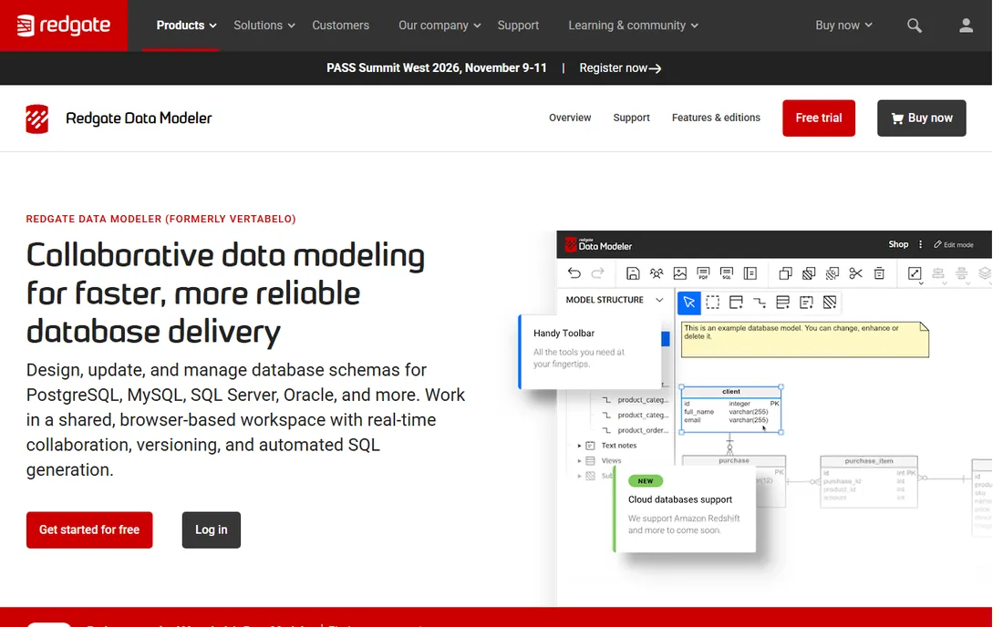Toggle Edit mode in Data Modeler header
The width and height of the screenshot is (1003, 627).
pyautogui.click(x=953, y=245)
